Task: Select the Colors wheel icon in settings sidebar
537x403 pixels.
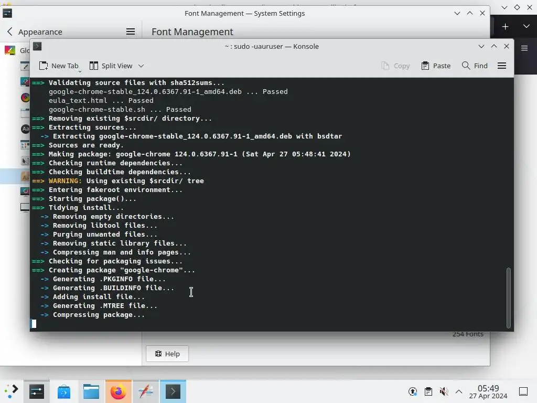Action: (x=25, y=98)
